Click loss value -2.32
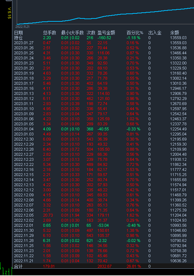This screenshot has width=194, height=276. (x=102, y=241)
